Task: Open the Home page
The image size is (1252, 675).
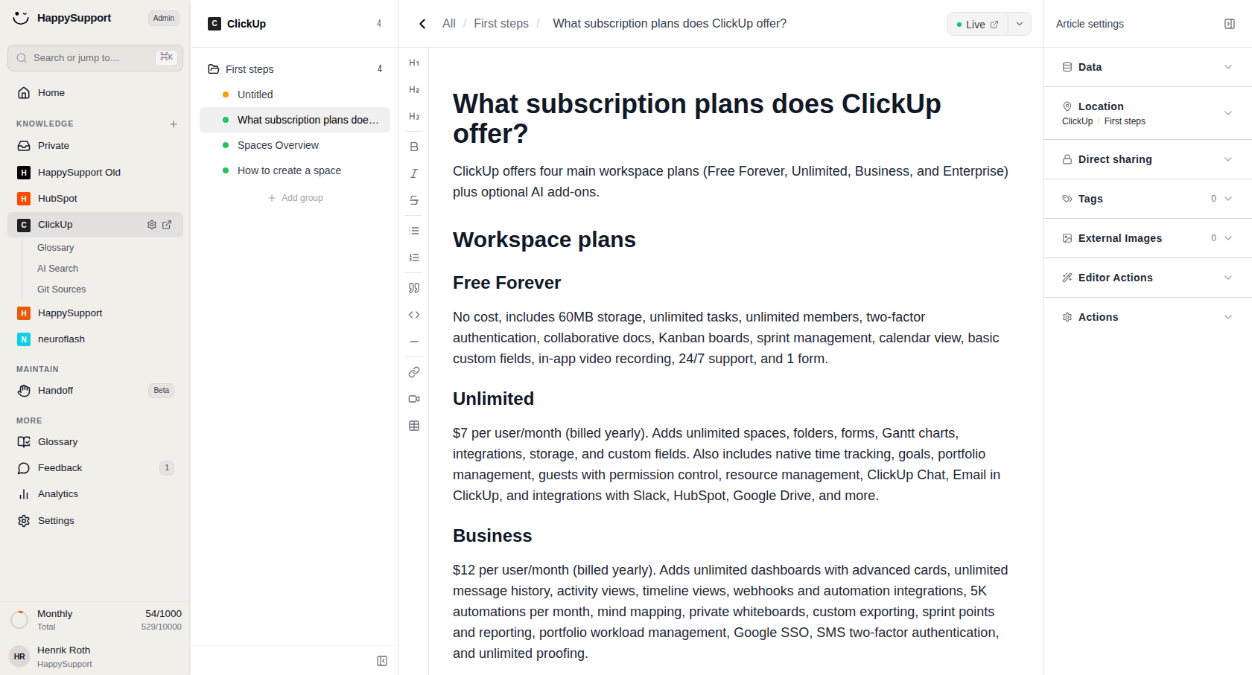Action: 95,93
